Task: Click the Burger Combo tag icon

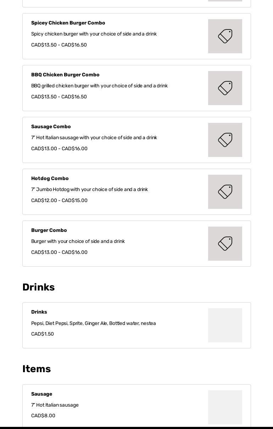Action: coord(225,244)
